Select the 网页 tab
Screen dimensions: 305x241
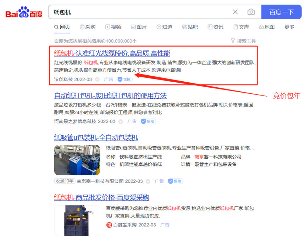click(x=62, y=27)
